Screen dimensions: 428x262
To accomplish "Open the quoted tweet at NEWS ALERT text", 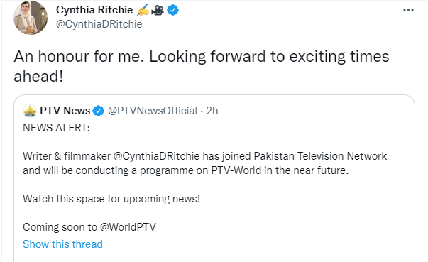I will (56, 128).
